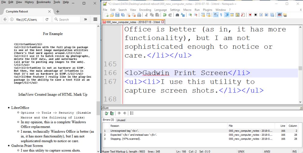Click JSLint go to next error arrow

pos(125,113)
